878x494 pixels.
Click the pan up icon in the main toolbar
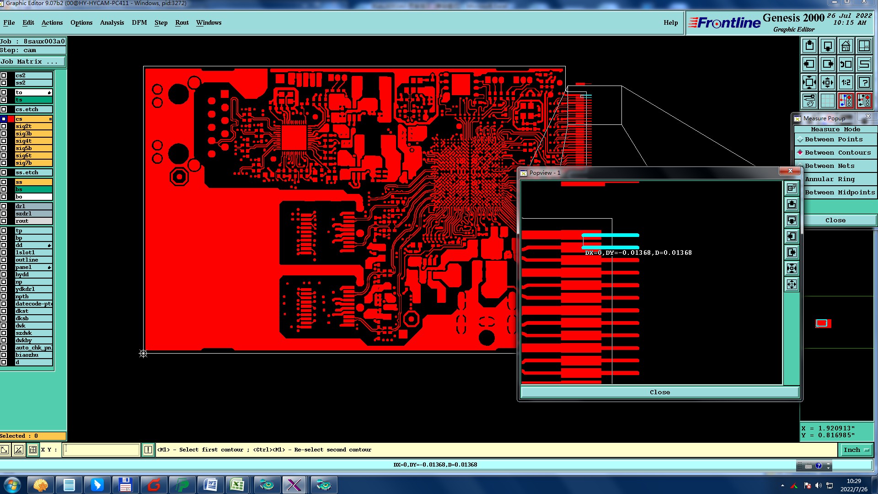pos(809,46)
